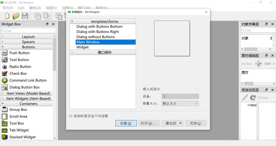Click the Widget Box Filter field
The height and width of the screenshot is (146, 276).
(28, 31)
